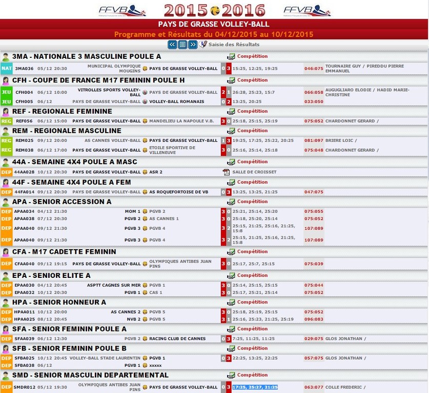Select the EPA - Senior Elite A heading
Viewport: 429px width, 393px height.
pos(51,275)
